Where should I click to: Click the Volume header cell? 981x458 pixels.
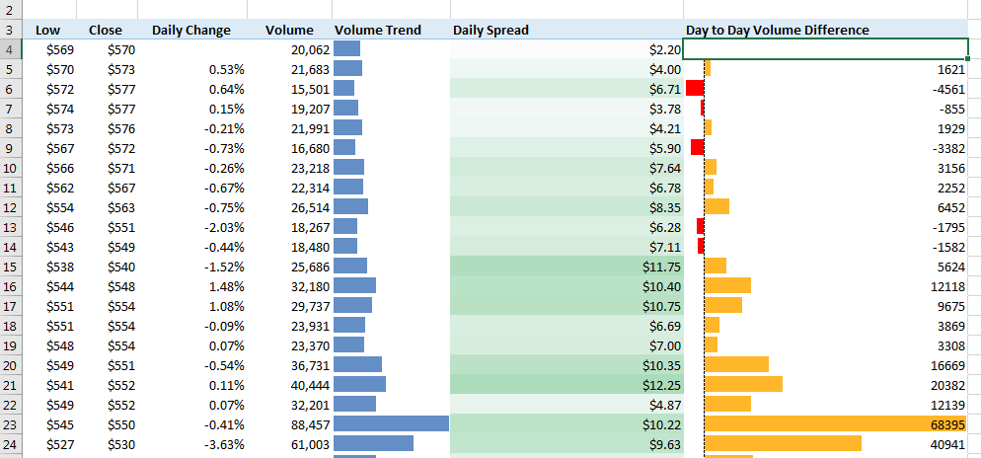point(290,30)
